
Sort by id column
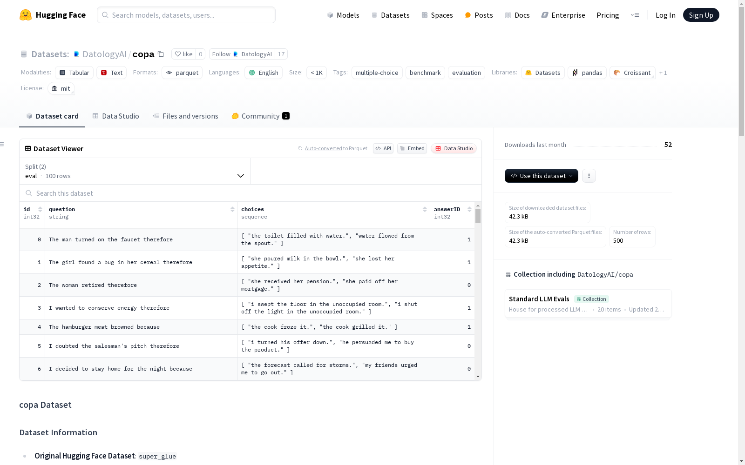point(40,209)
